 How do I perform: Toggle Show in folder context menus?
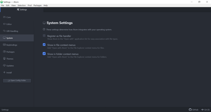(x=44, y=54)
